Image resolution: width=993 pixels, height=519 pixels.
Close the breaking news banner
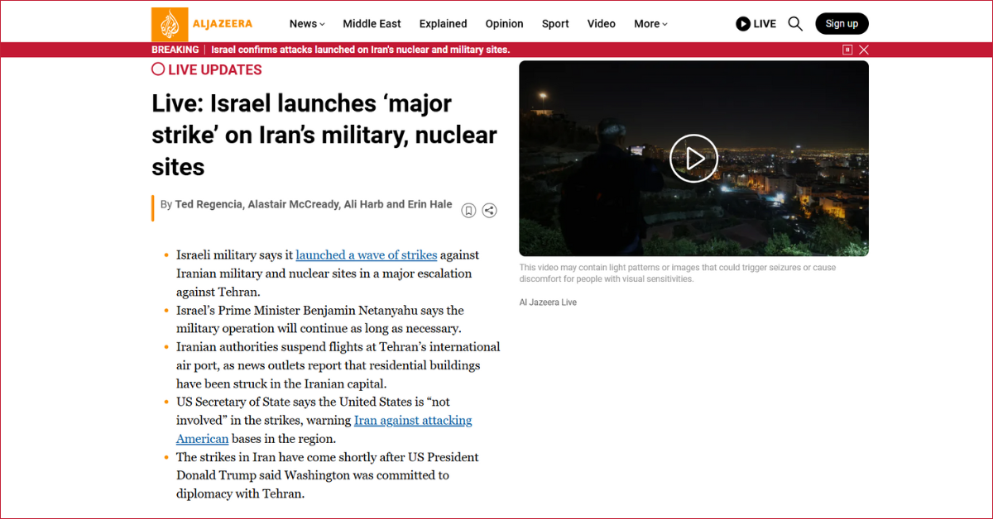coord(864,50)
